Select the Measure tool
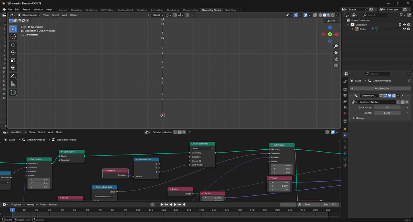413x222 pixels. coord(13,84)
